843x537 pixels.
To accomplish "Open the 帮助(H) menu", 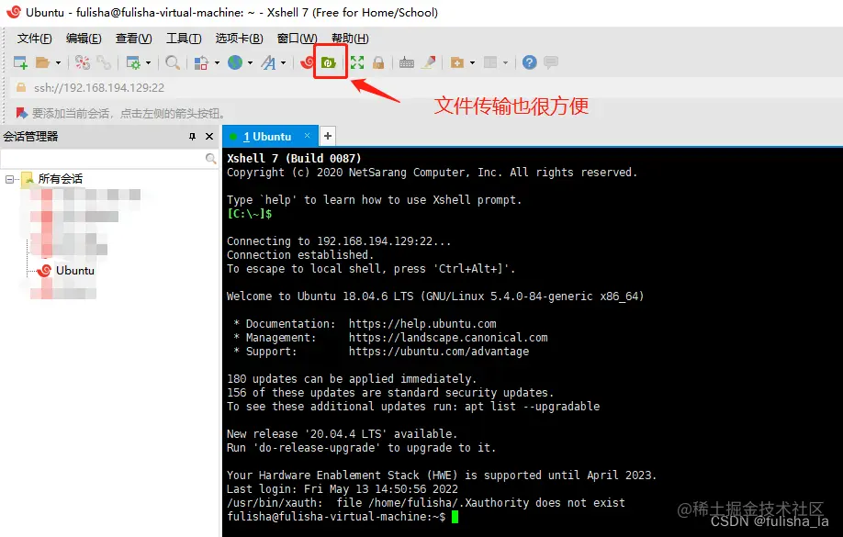I will (x=350, y=39).
